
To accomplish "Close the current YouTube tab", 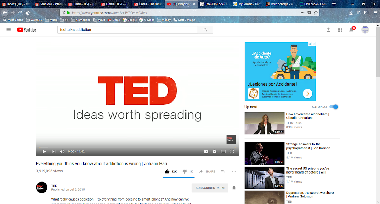I will pos(194,4).
